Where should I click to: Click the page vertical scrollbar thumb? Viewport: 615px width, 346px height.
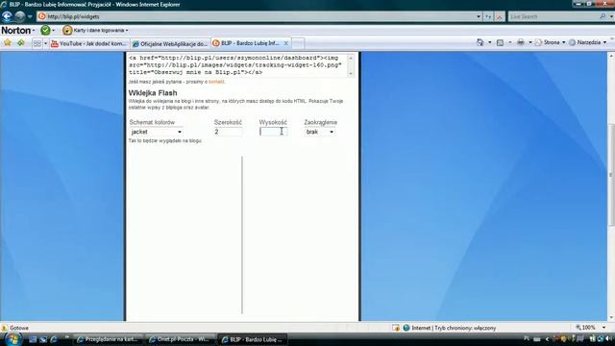pyautogui.click(x=611, y=175)
